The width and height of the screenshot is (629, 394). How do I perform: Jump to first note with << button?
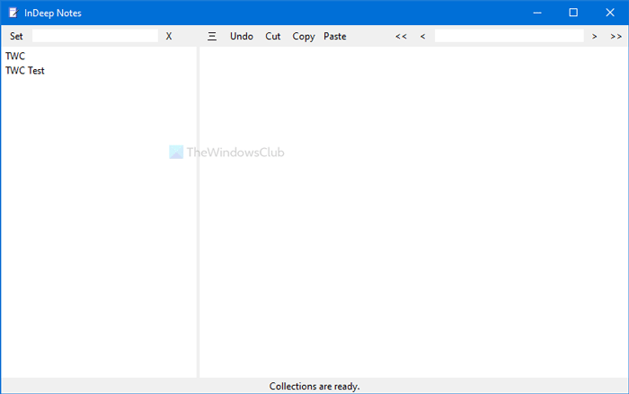[x=401, y=36]
